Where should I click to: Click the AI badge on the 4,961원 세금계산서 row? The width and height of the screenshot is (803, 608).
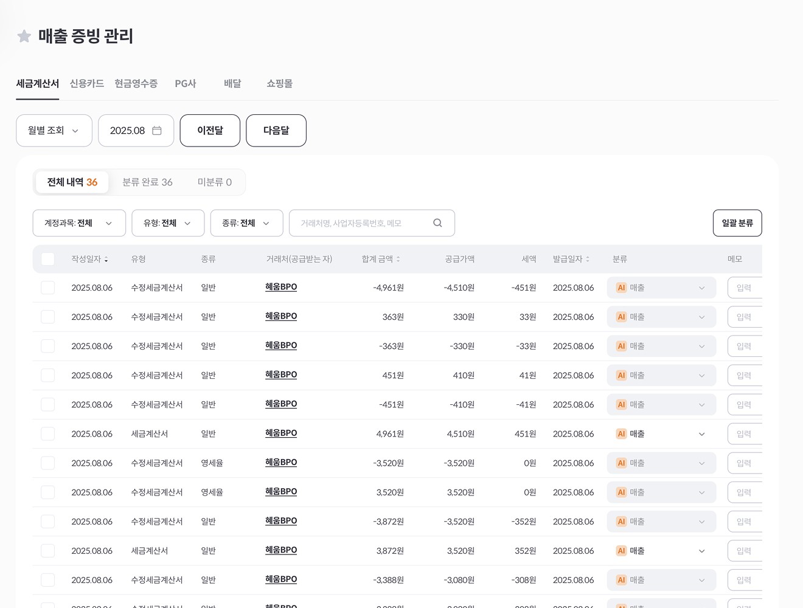click(x=621, y=434)
